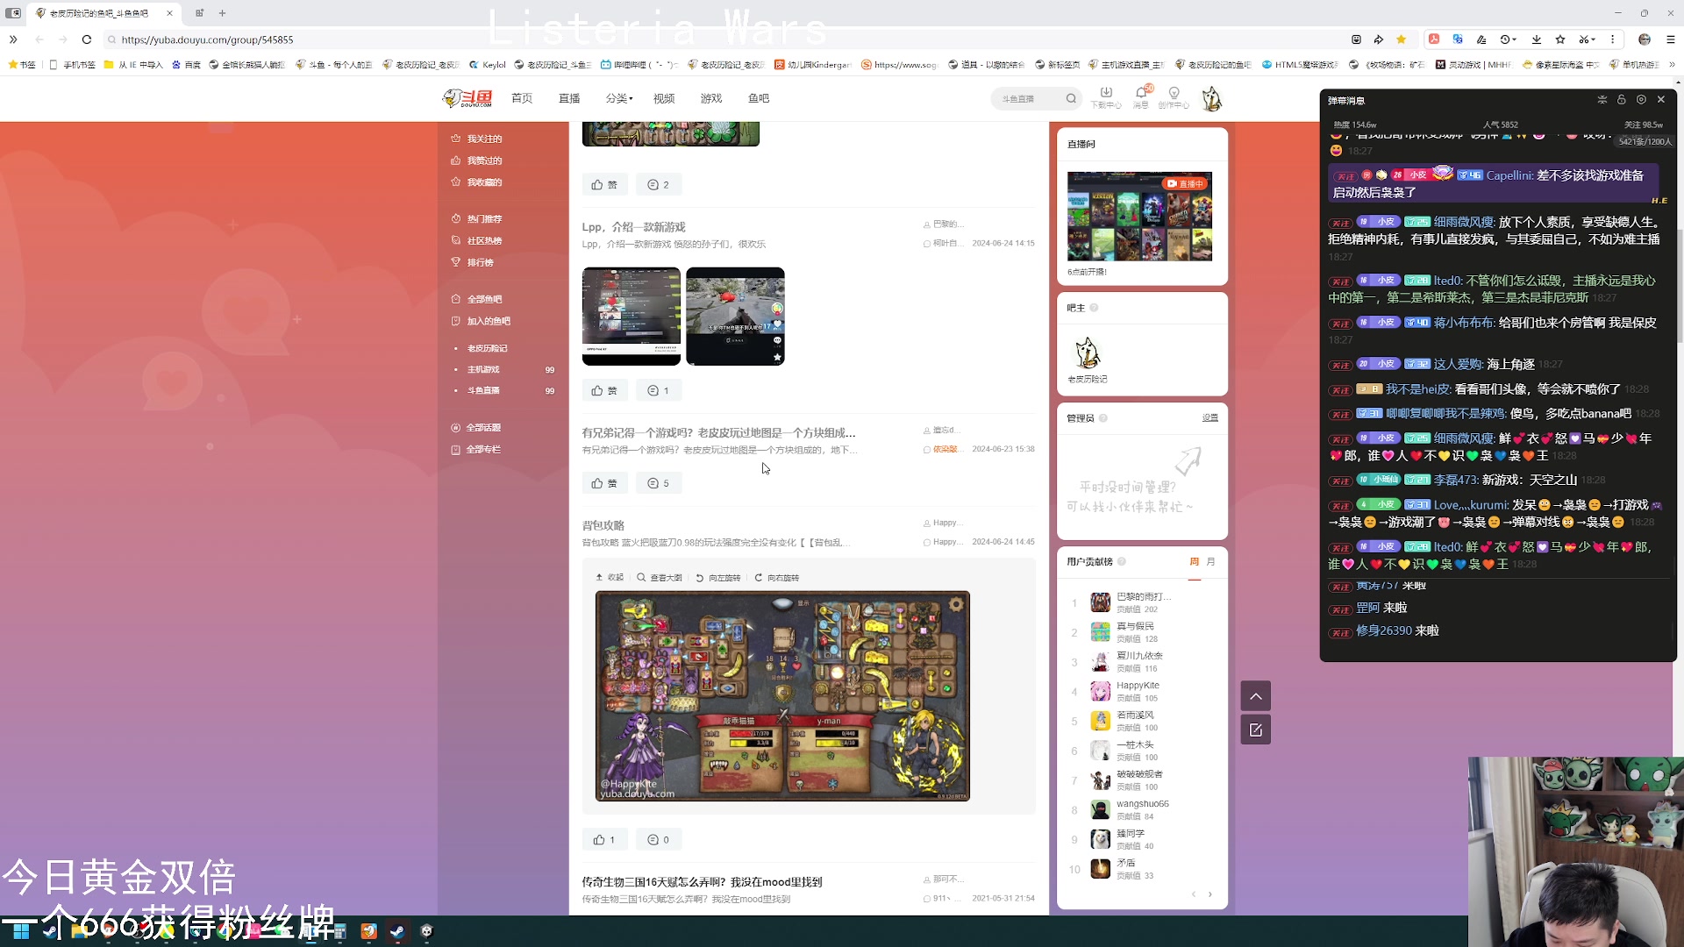
Task: Open the 消息 notification bell
Action: coord(1141,97)
